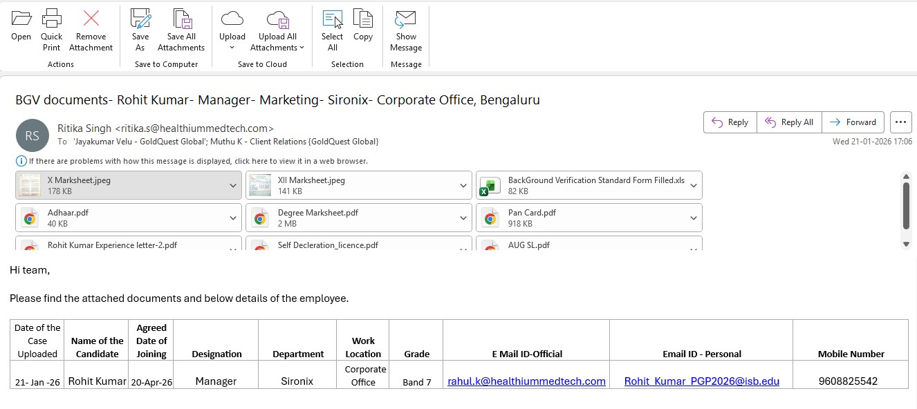Screen dimensions: 917x409
Task: Open the more actions ellipsis menu
Action: click(900, 122)
